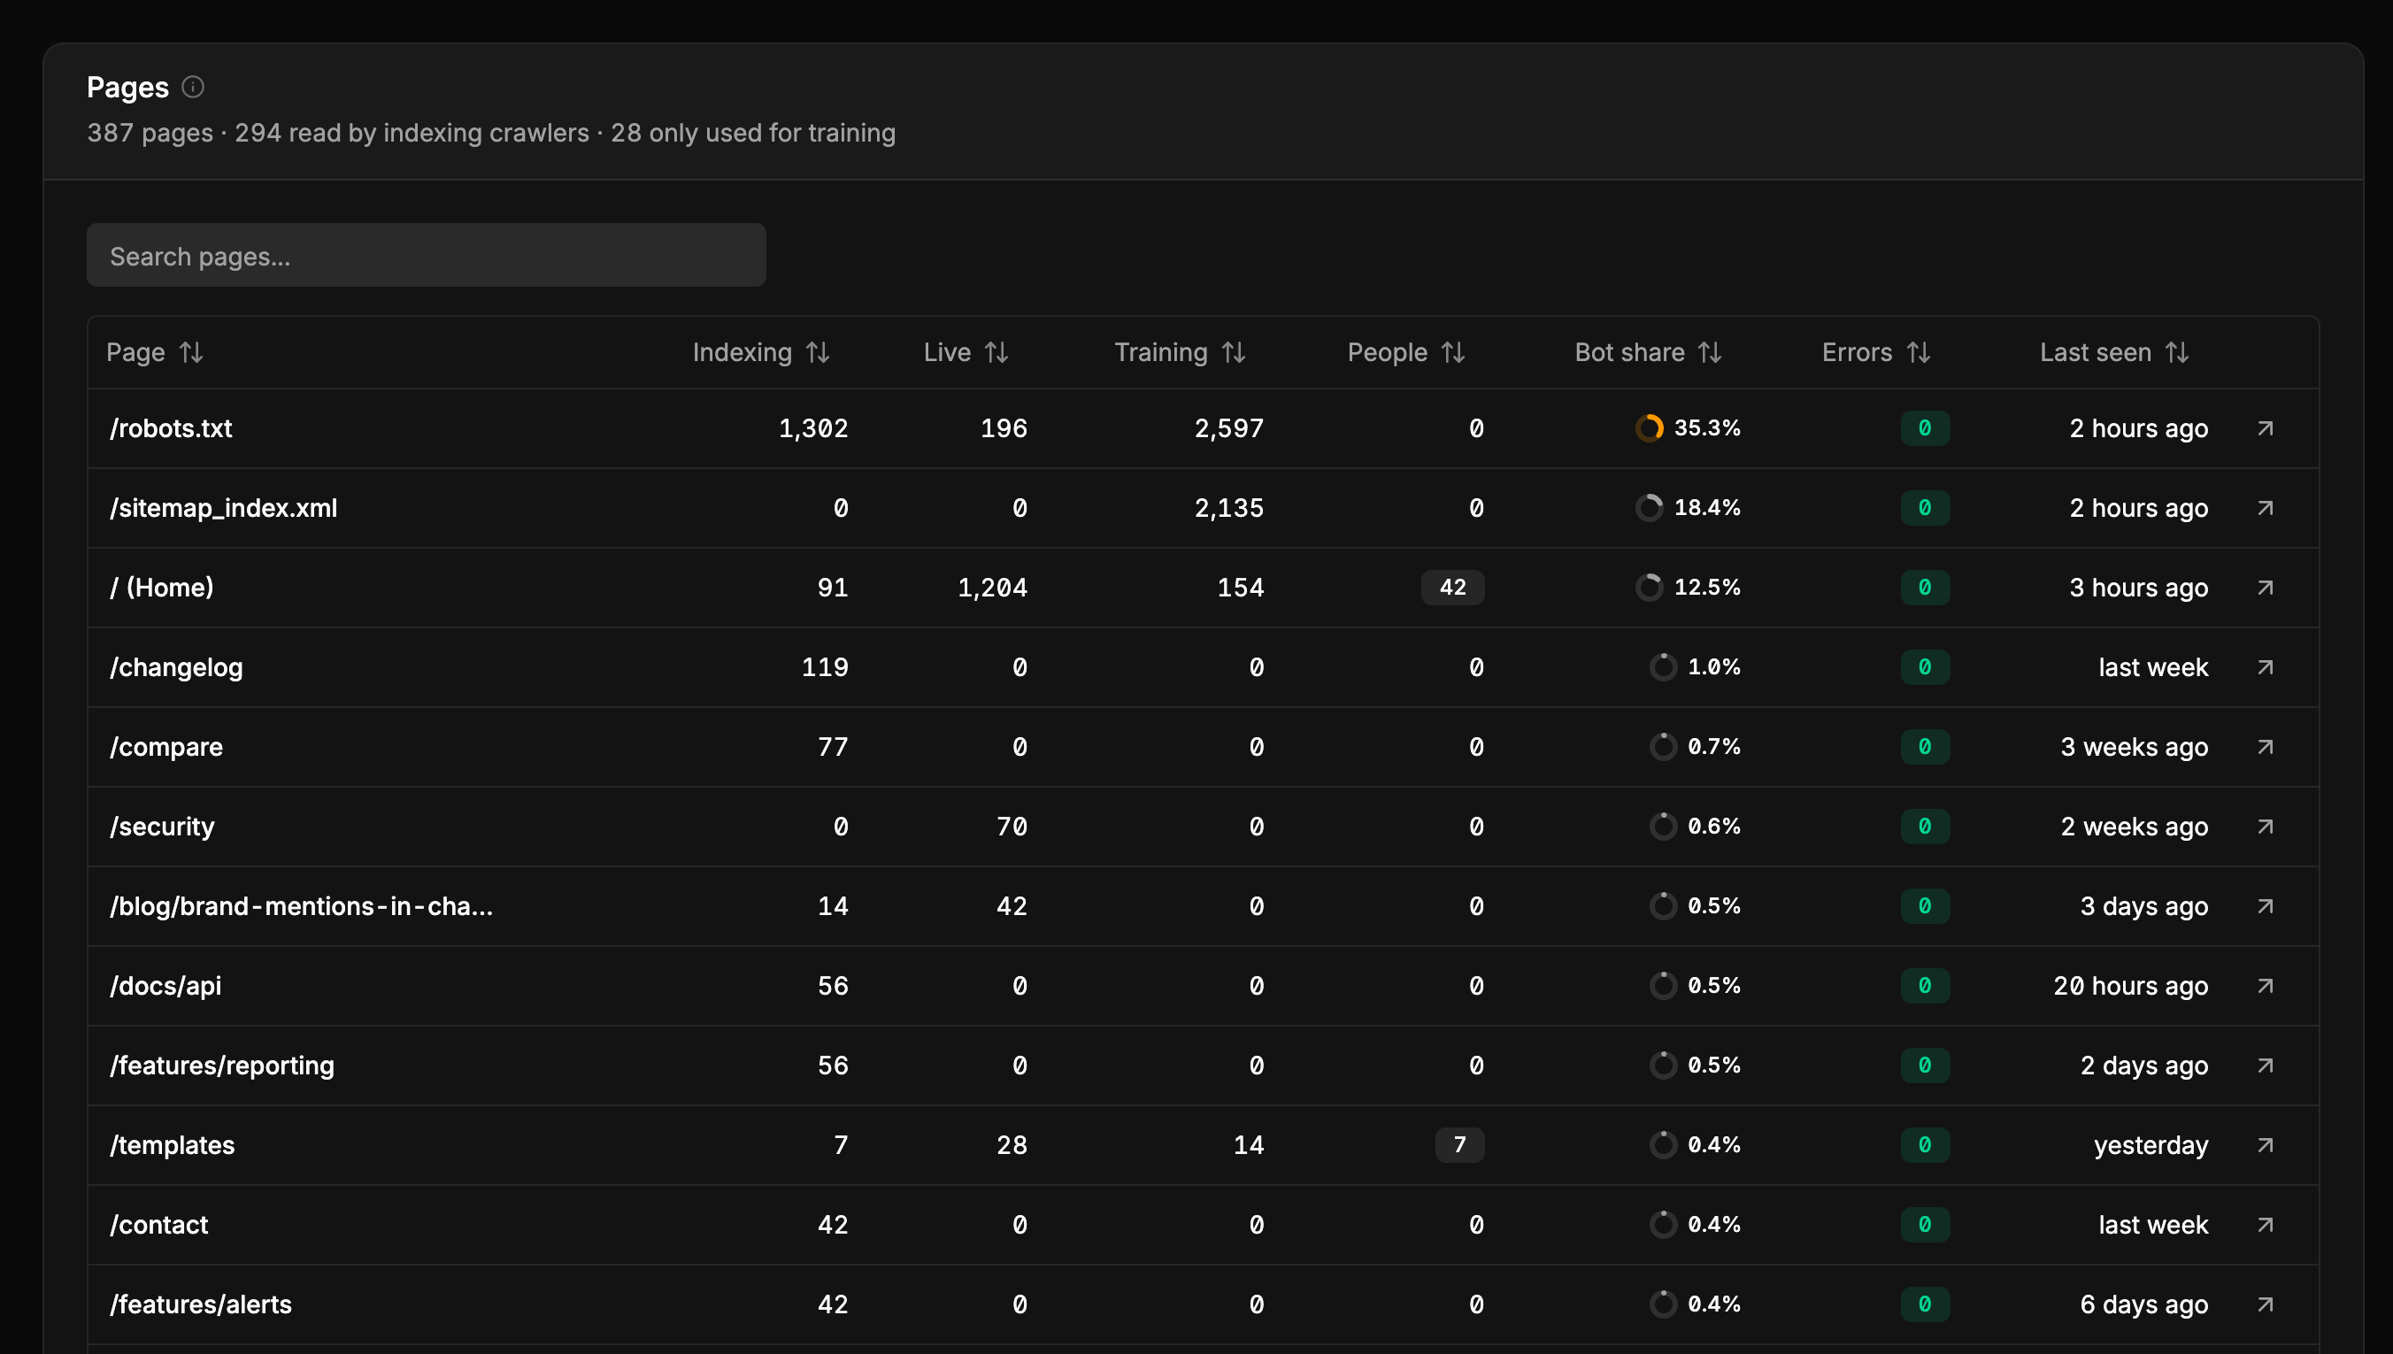
Task: Click the /robots.txt page name
Action: coord(171,428)
